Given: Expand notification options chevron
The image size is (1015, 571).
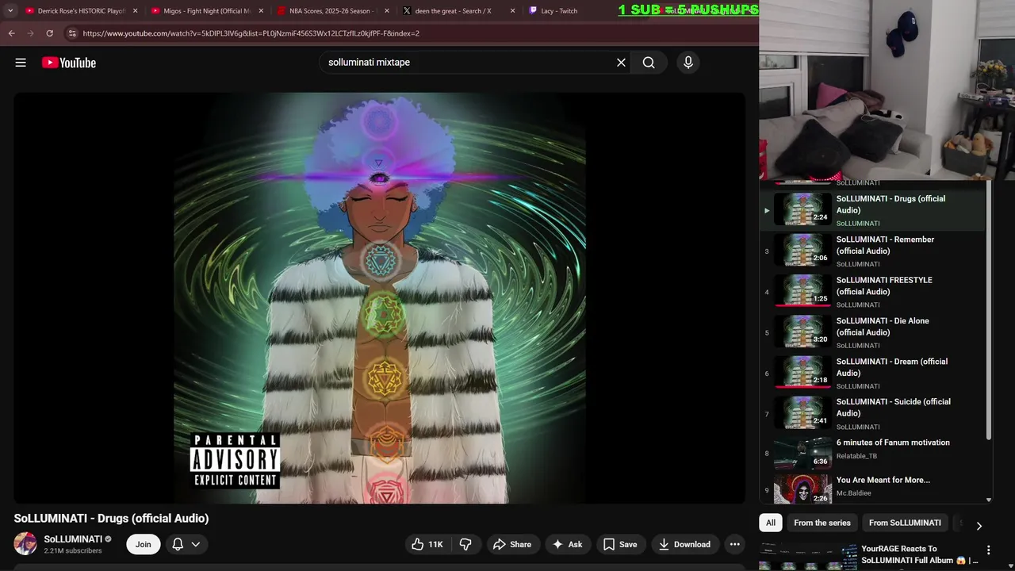Looking at the screenshot, I should [196, 544].
